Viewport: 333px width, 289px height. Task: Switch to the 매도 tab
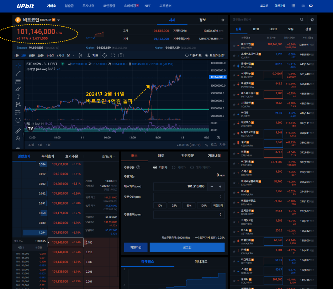coord(161,156)
